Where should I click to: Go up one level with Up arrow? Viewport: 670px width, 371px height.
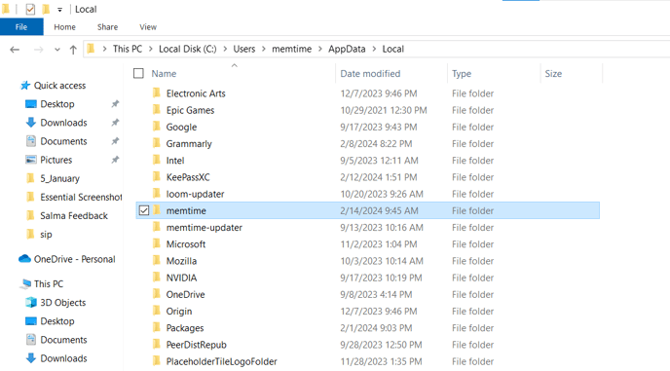[73, 50]
